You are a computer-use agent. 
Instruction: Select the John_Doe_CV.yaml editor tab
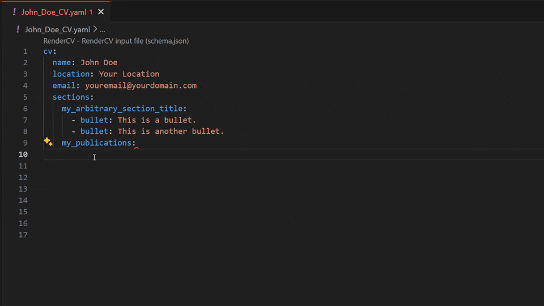click(56, 12)
